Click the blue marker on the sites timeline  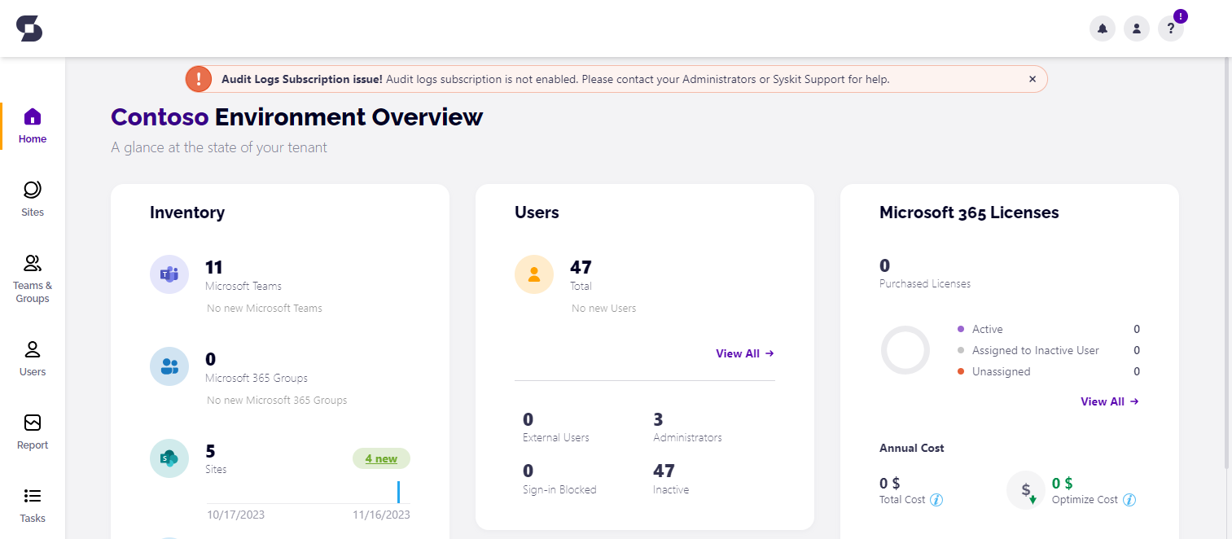398,492
